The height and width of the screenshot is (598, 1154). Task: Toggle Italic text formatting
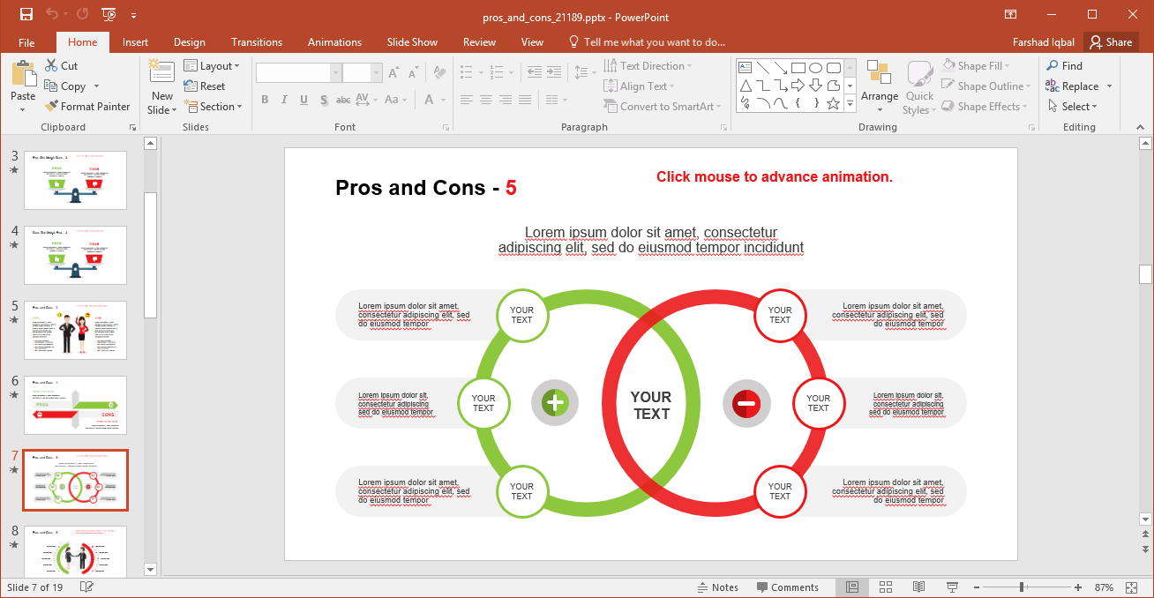coord(284,100)
